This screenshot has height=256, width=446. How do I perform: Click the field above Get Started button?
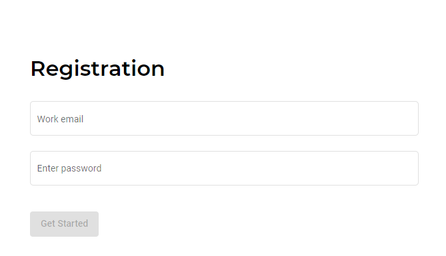point(224,168)
